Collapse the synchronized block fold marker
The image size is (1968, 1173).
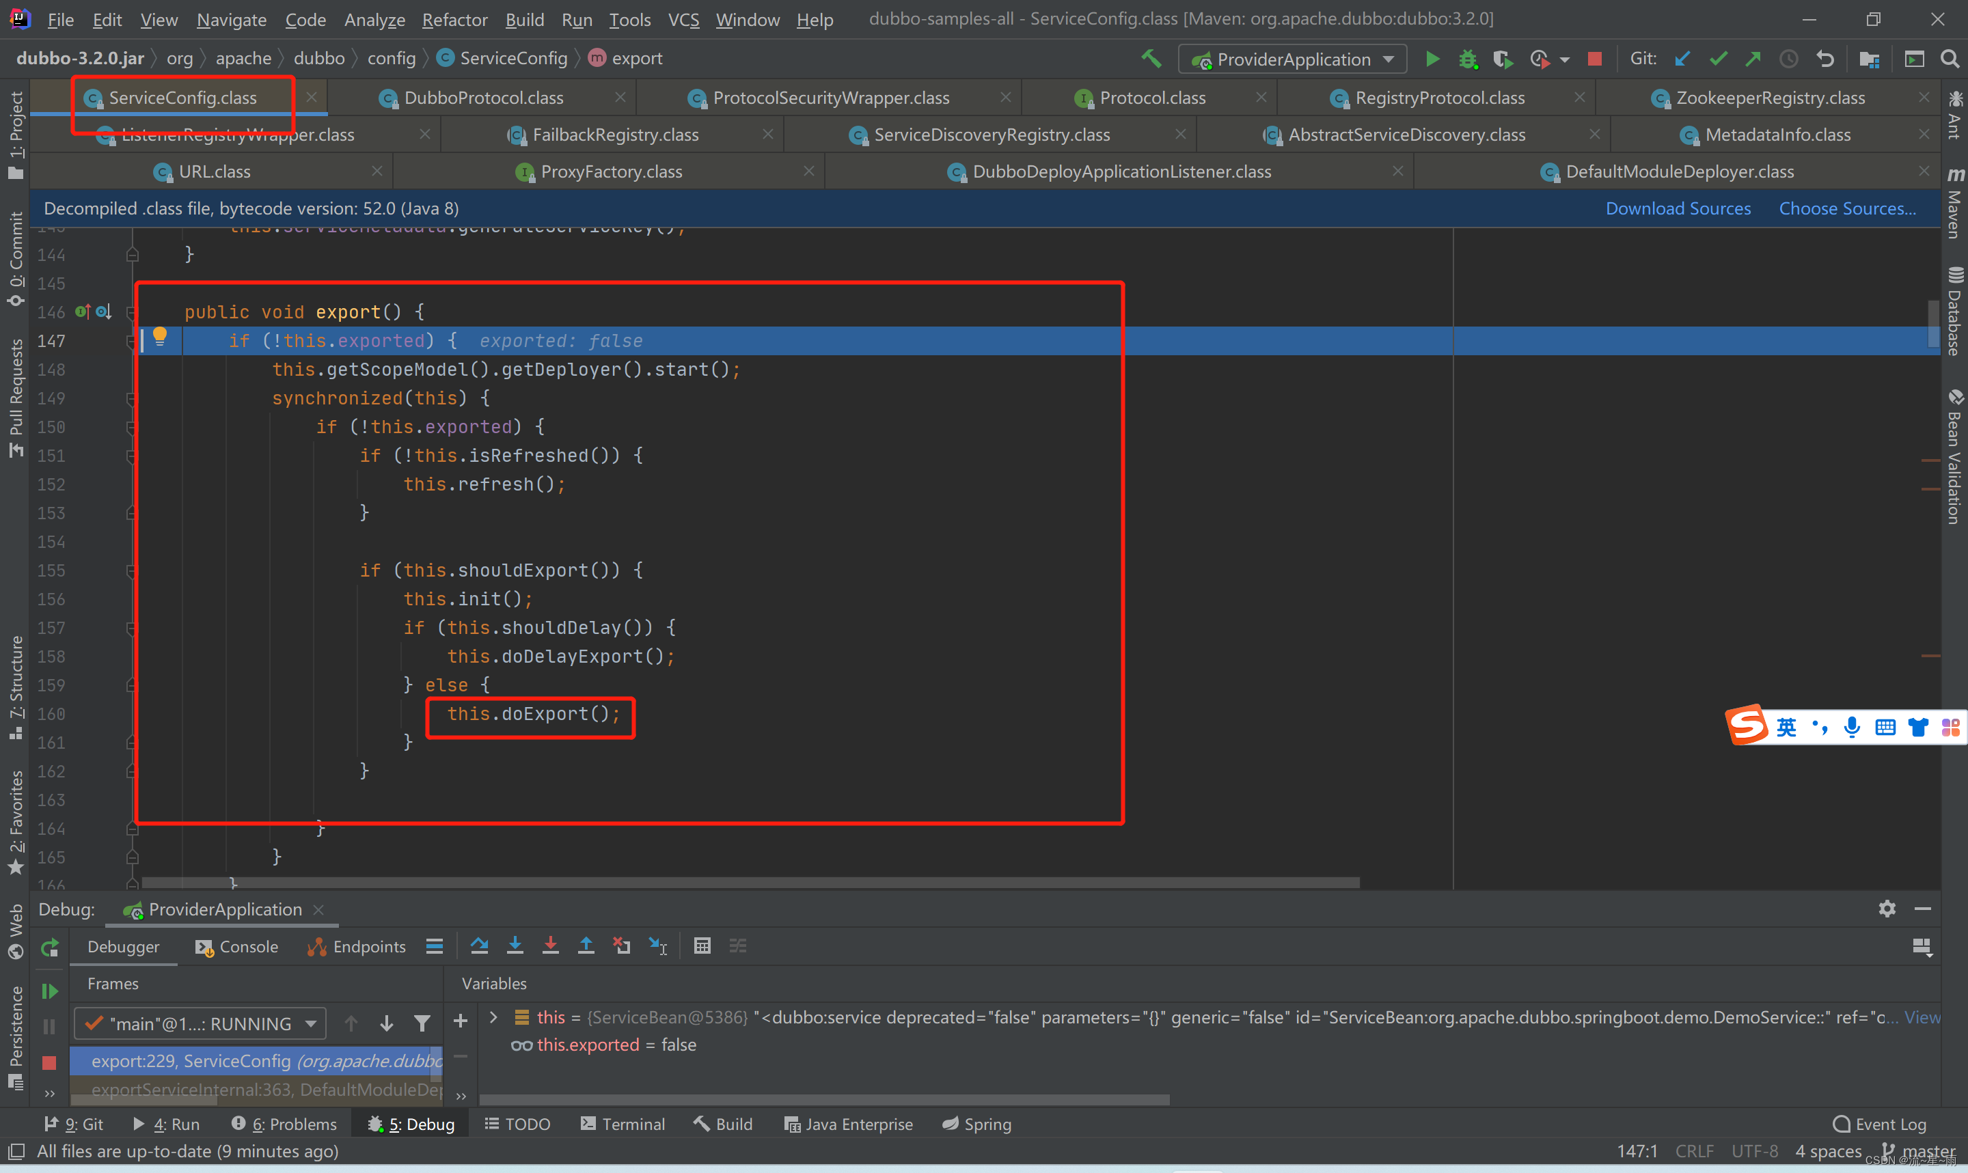tap(132, 399)
